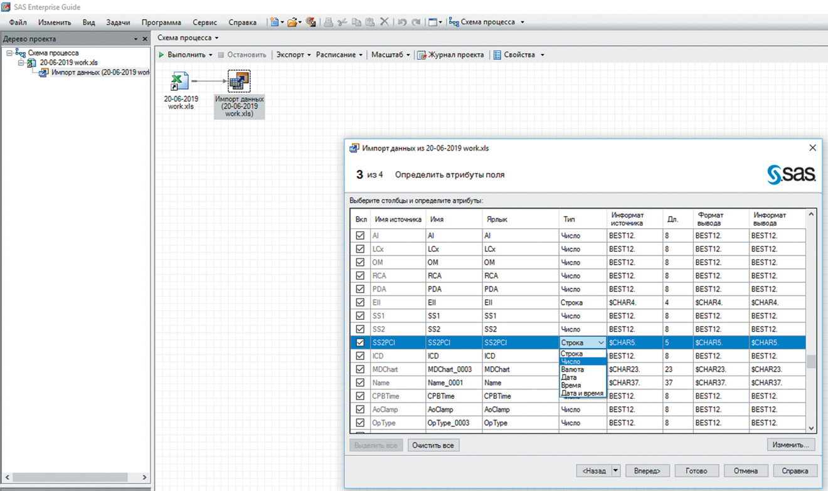The width and height of the screenshot is (828, 491).
Task: Choose Валюта in the type dropdown list
Action: point(583,369)
